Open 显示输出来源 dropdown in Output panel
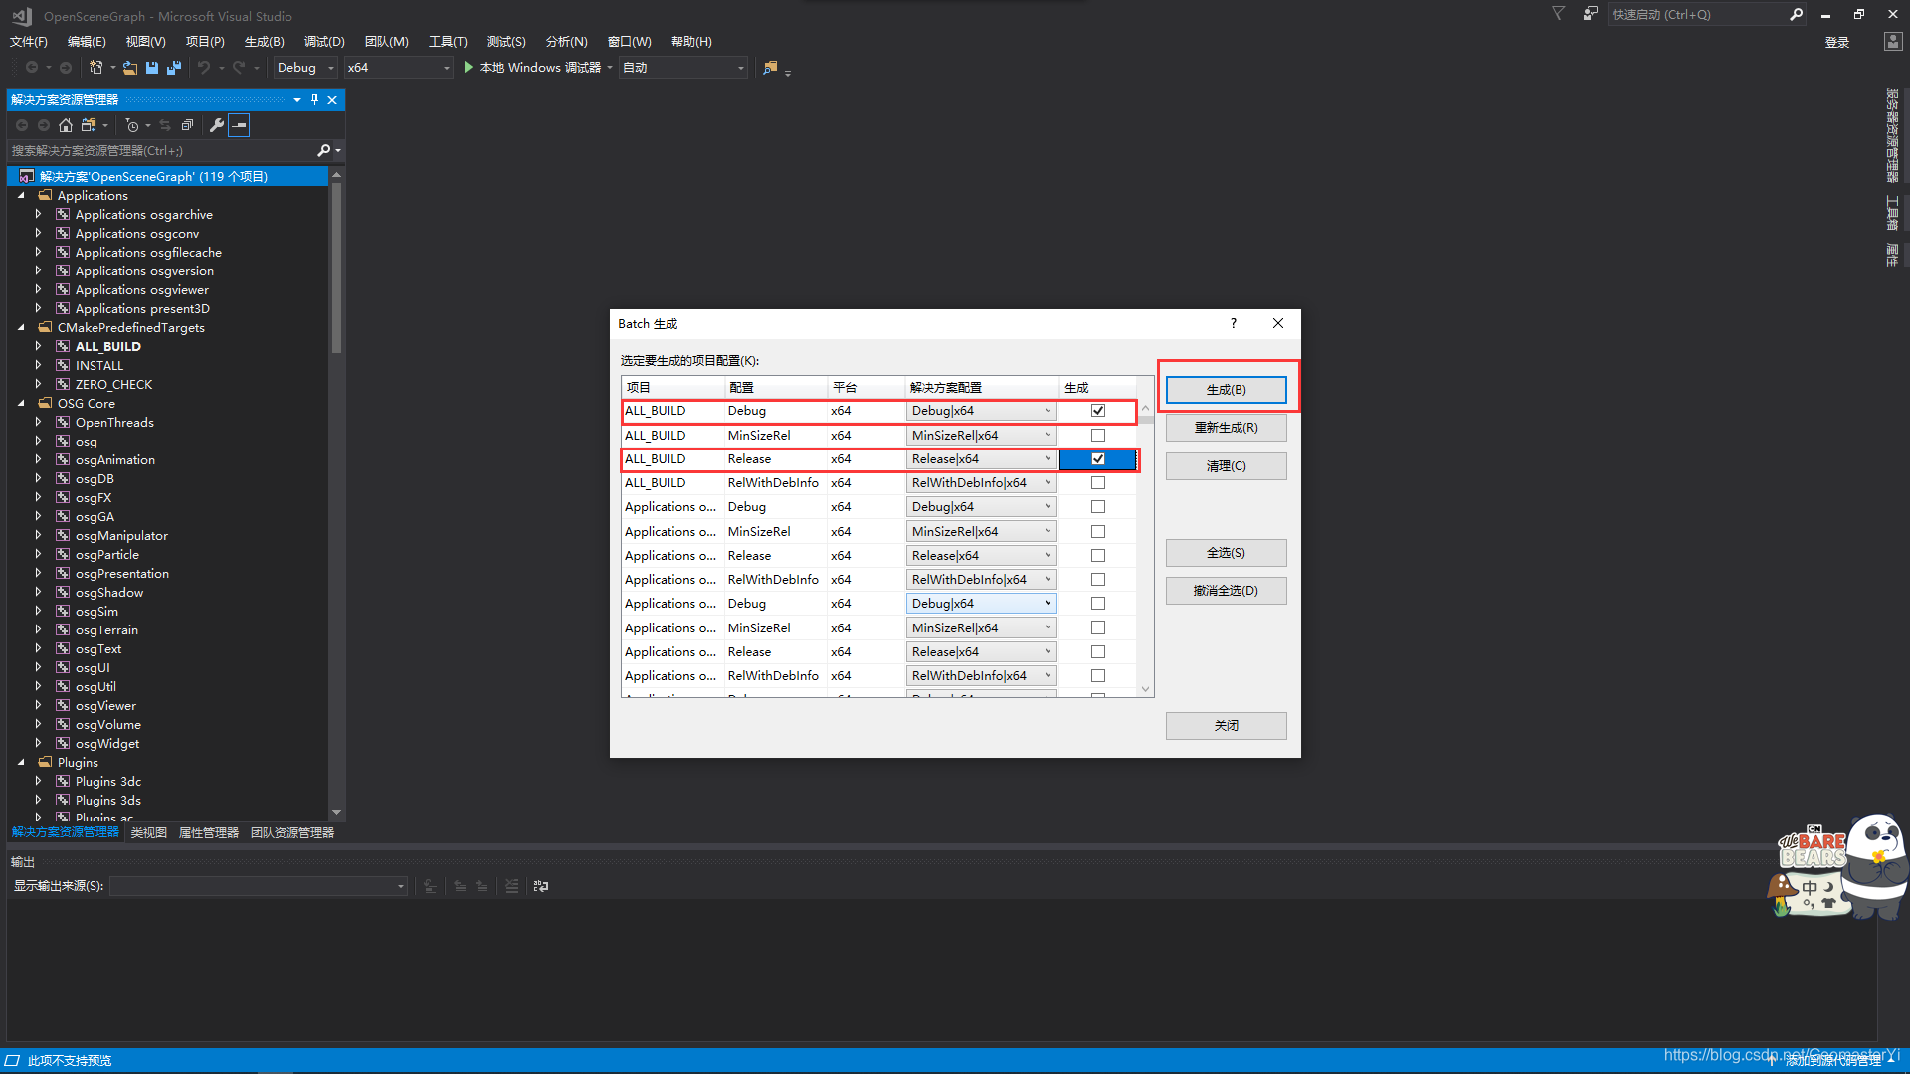The width and height of the screenshot is (1910, 1074). [259, 886]
